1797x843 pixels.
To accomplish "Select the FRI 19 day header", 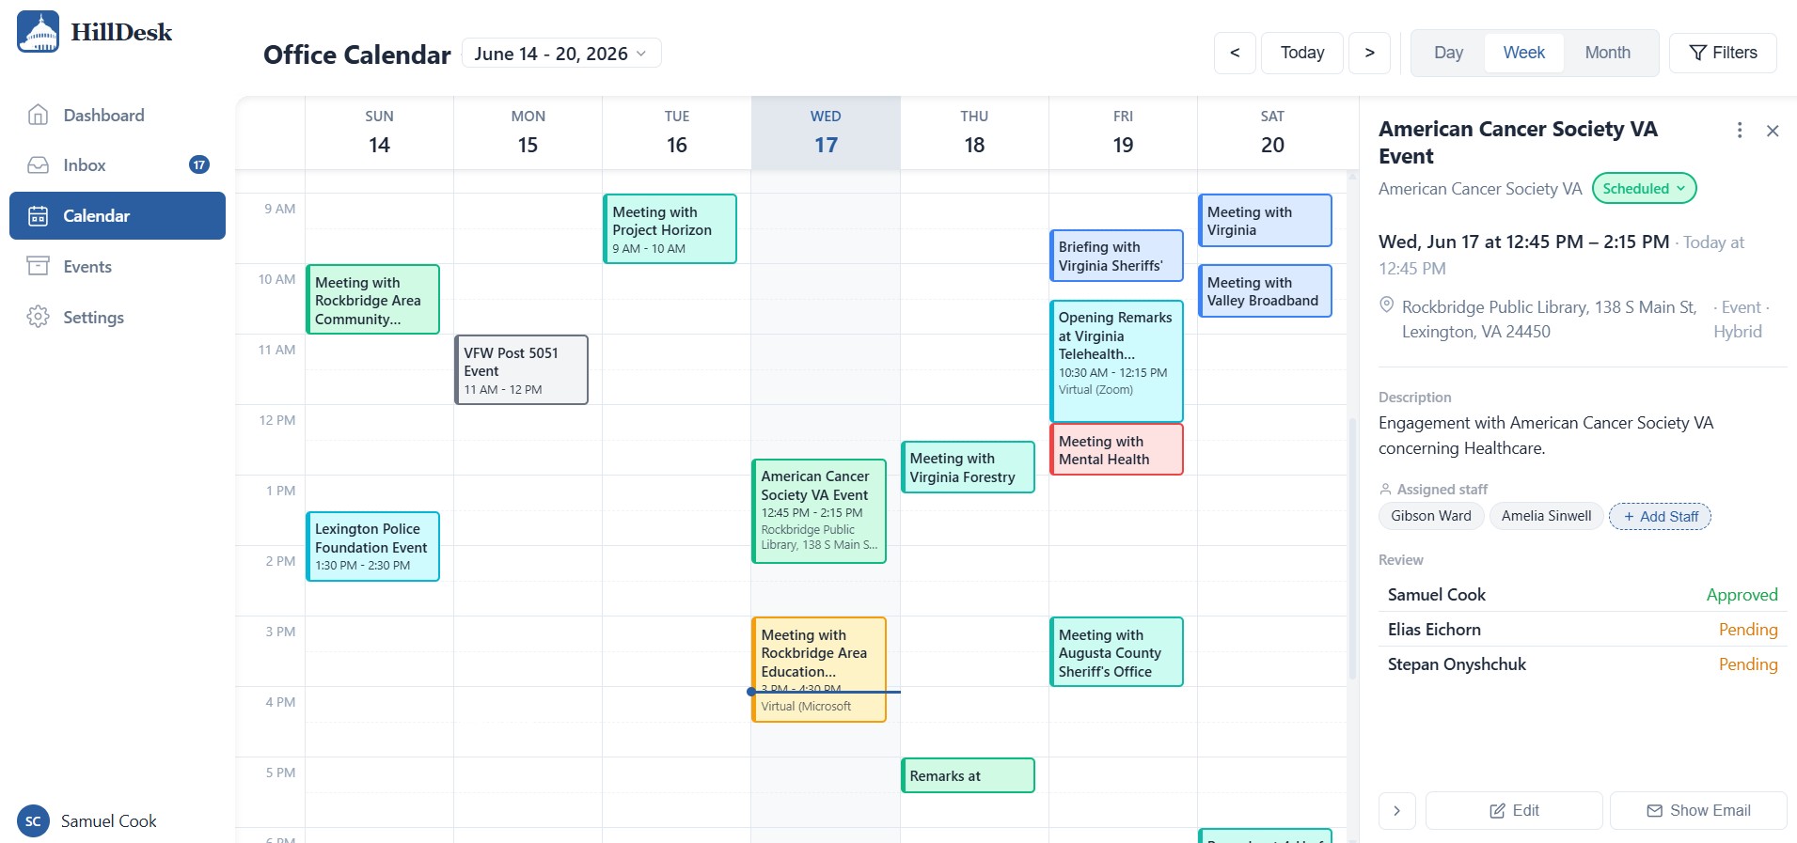I will point(1123,133).
